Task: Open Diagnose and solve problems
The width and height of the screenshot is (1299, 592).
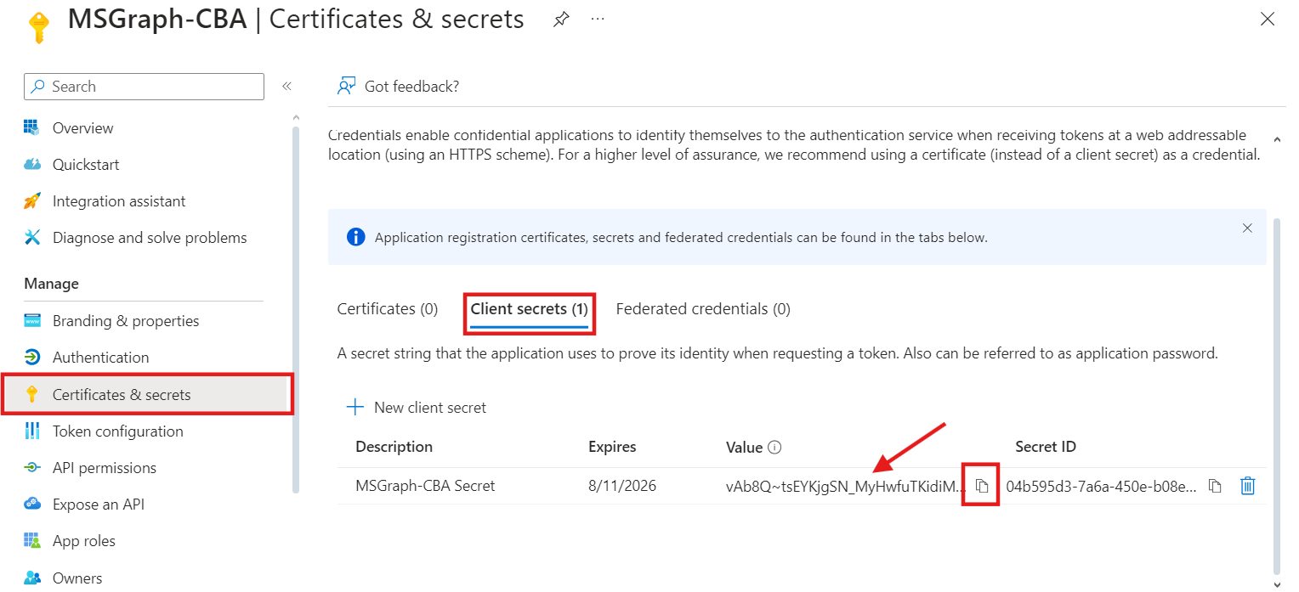Action: click(150, 237)
